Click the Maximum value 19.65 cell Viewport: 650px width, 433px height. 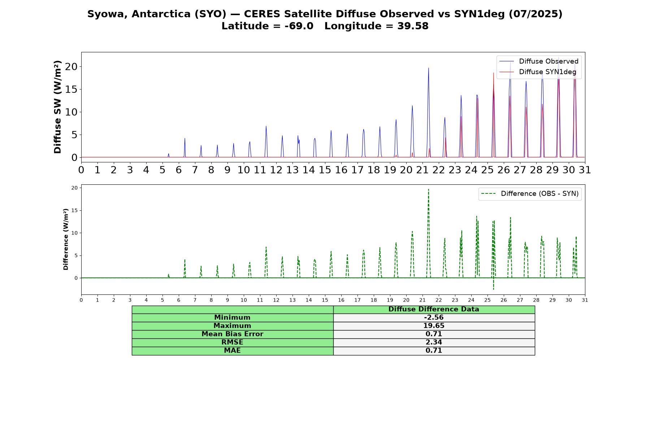(434, 326)
